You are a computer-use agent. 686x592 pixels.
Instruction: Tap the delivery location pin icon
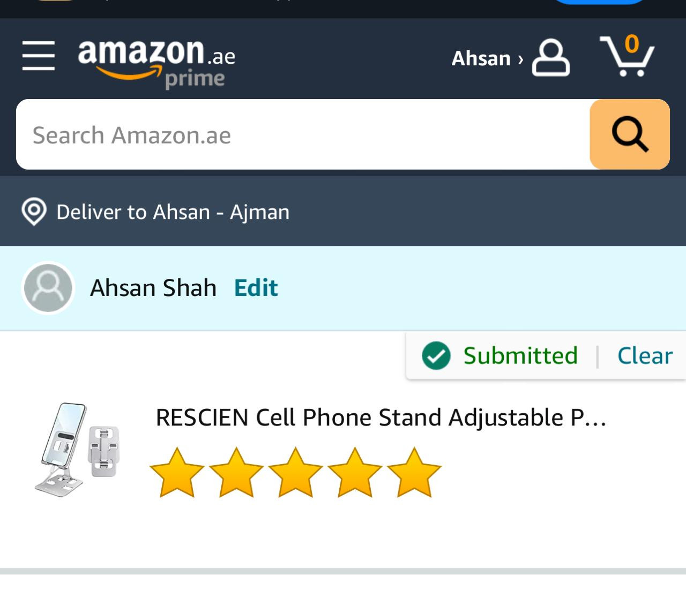pyautogui.click(x=34, y=212)
